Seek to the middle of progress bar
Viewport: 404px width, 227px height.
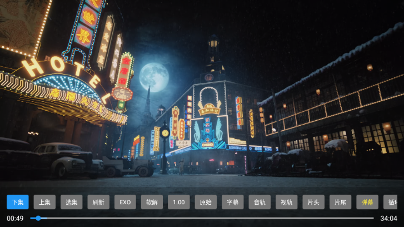pos(202,218)
